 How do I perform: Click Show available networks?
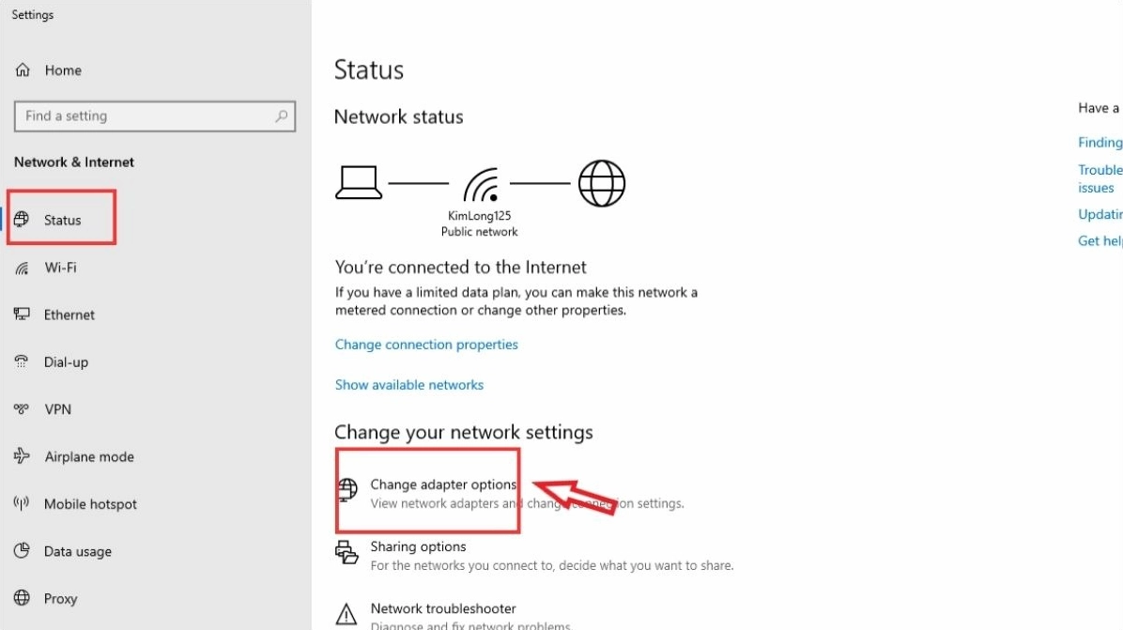pyautogui.click(x=409, y=384)
